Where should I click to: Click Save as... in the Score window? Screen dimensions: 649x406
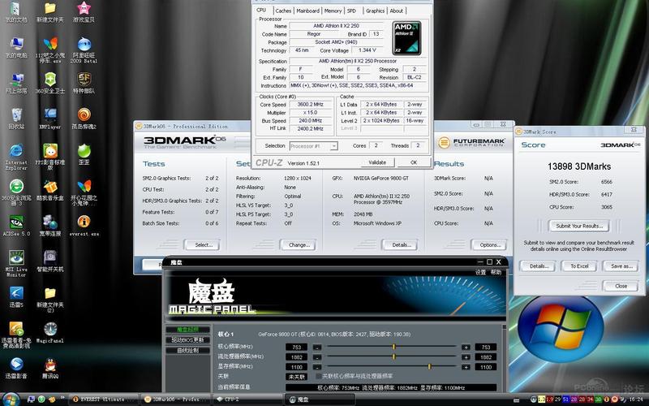click(x=621, y=266)
